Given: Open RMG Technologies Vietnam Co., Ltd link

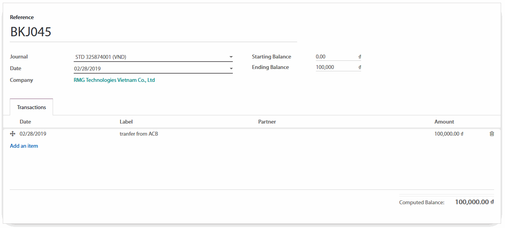Looking at the screenshot, I should coord(114,80).
